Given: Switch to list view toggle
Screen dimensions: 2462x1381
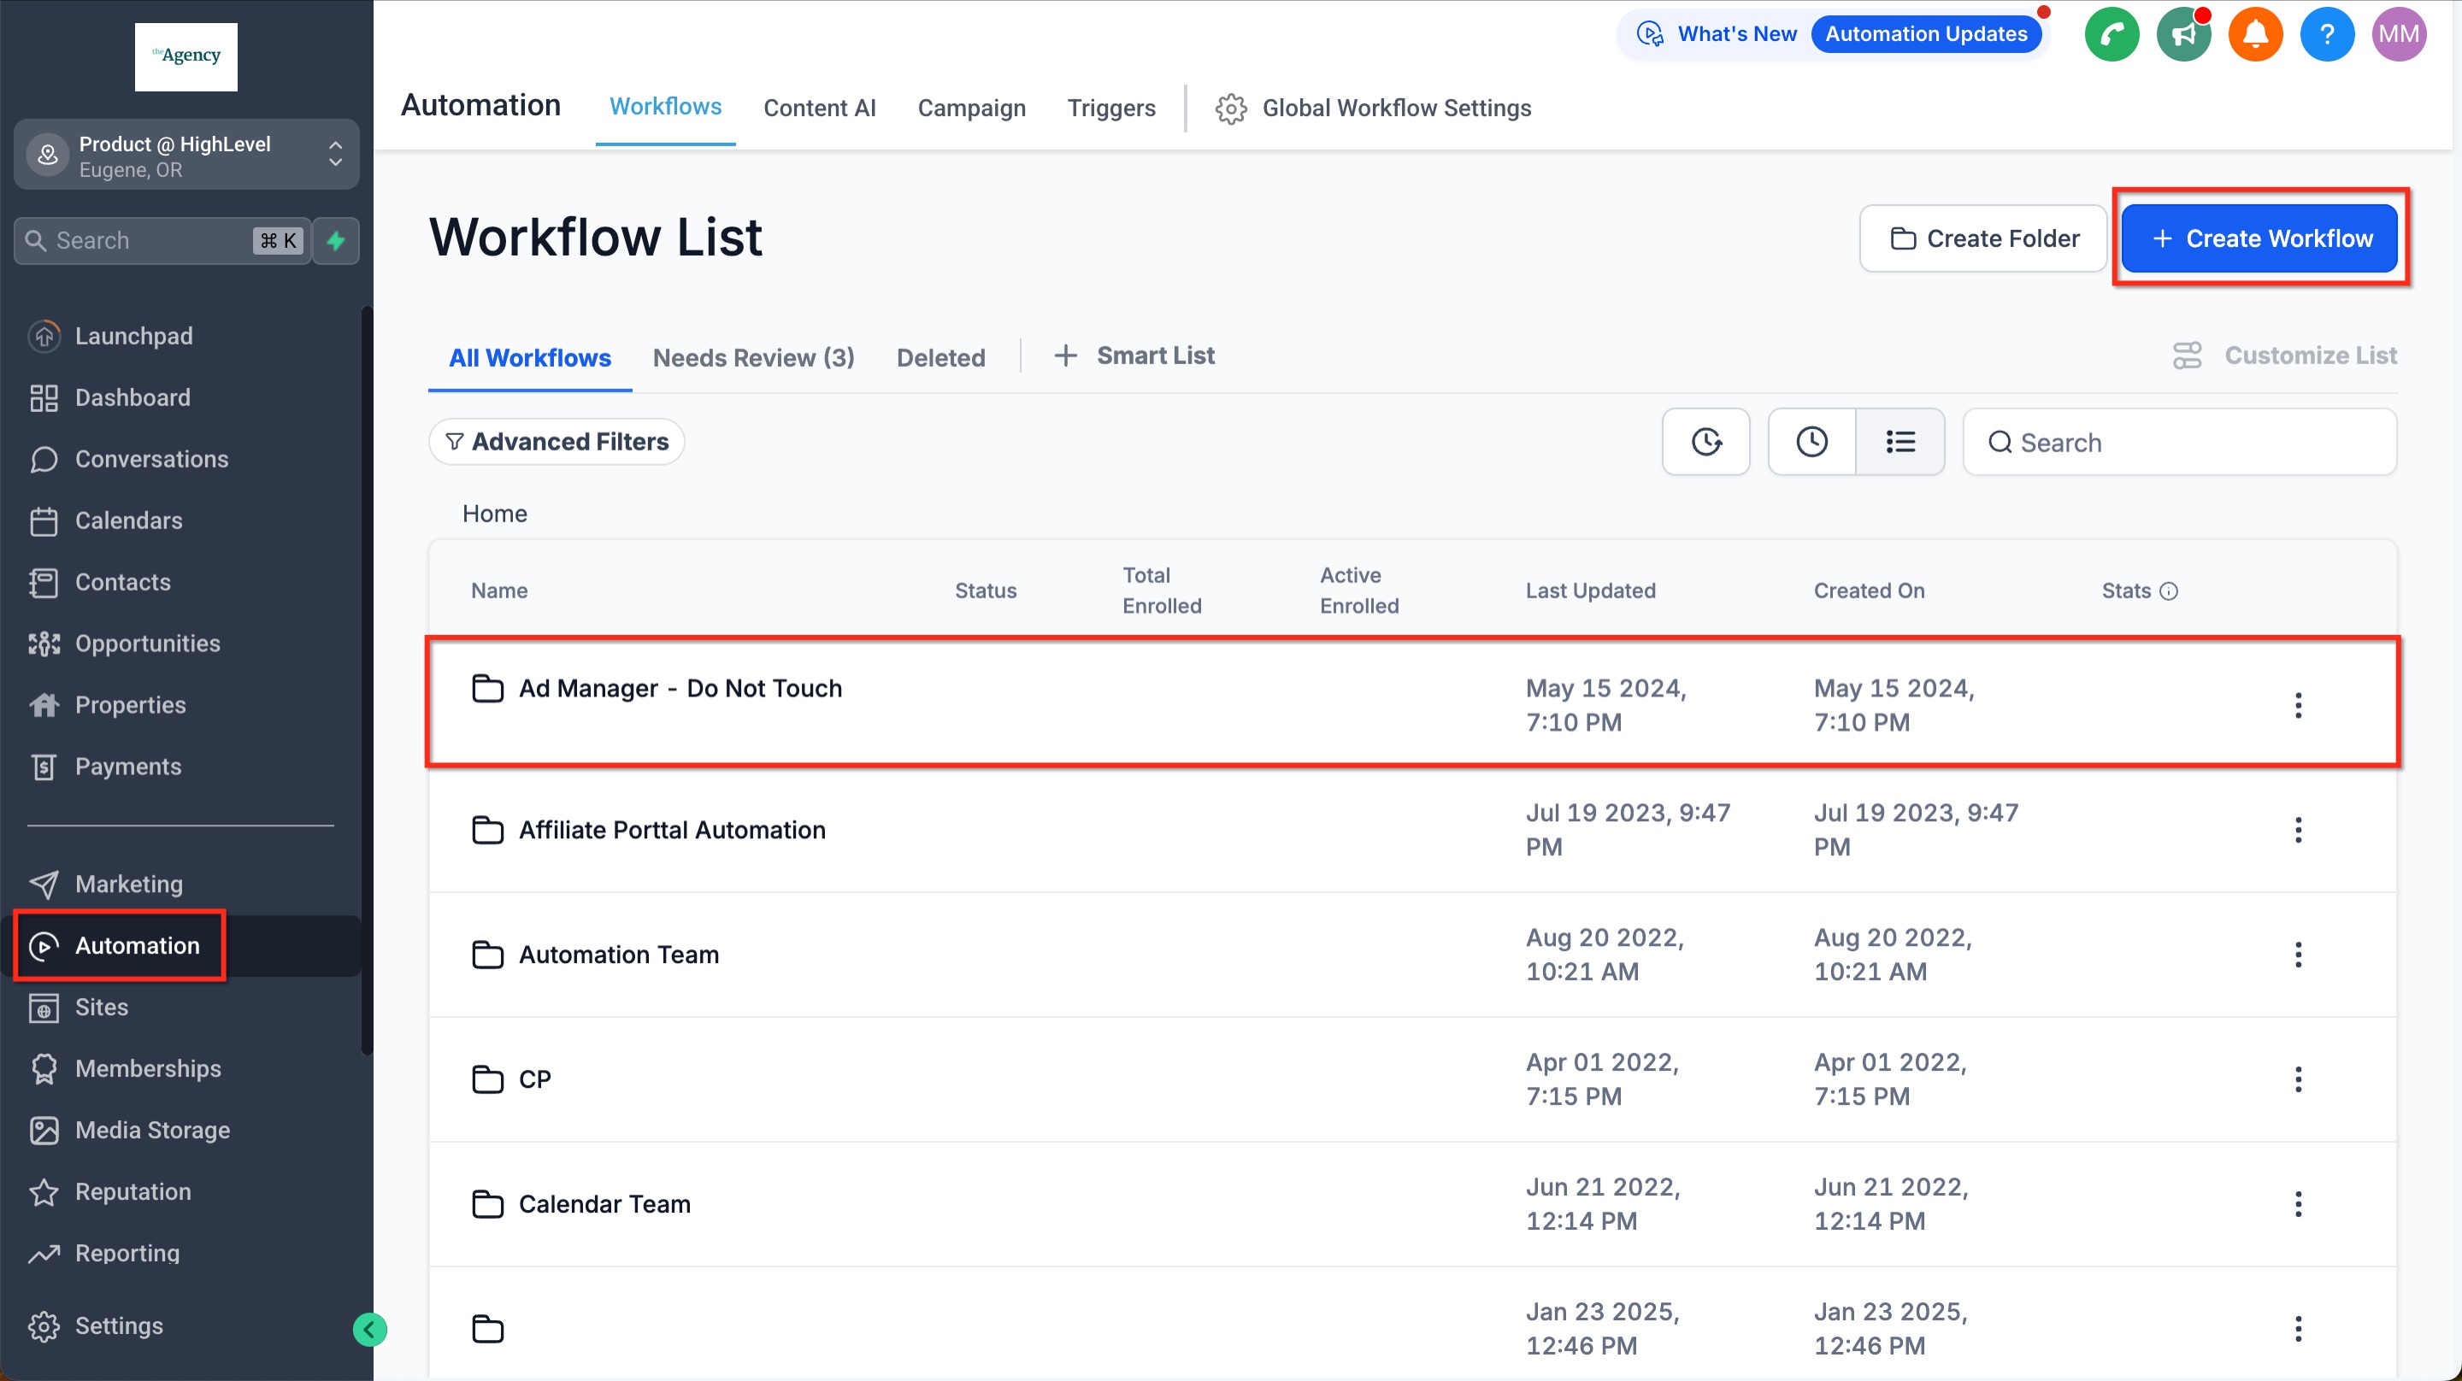Looking at the screenshot, I should (x=1900, y=443).
